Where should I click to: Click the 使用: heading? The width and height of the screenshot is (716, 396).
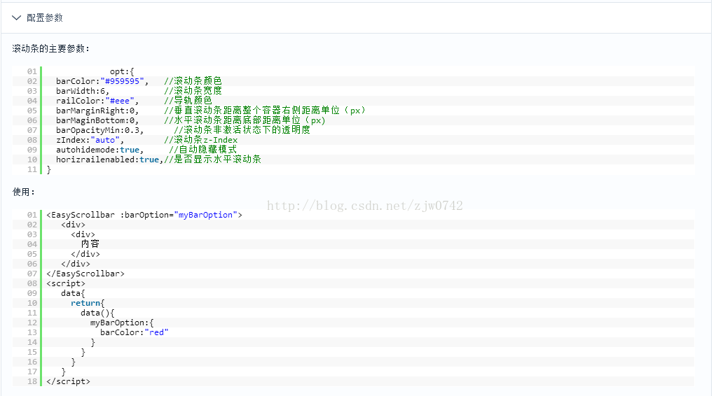pos(23,192)
